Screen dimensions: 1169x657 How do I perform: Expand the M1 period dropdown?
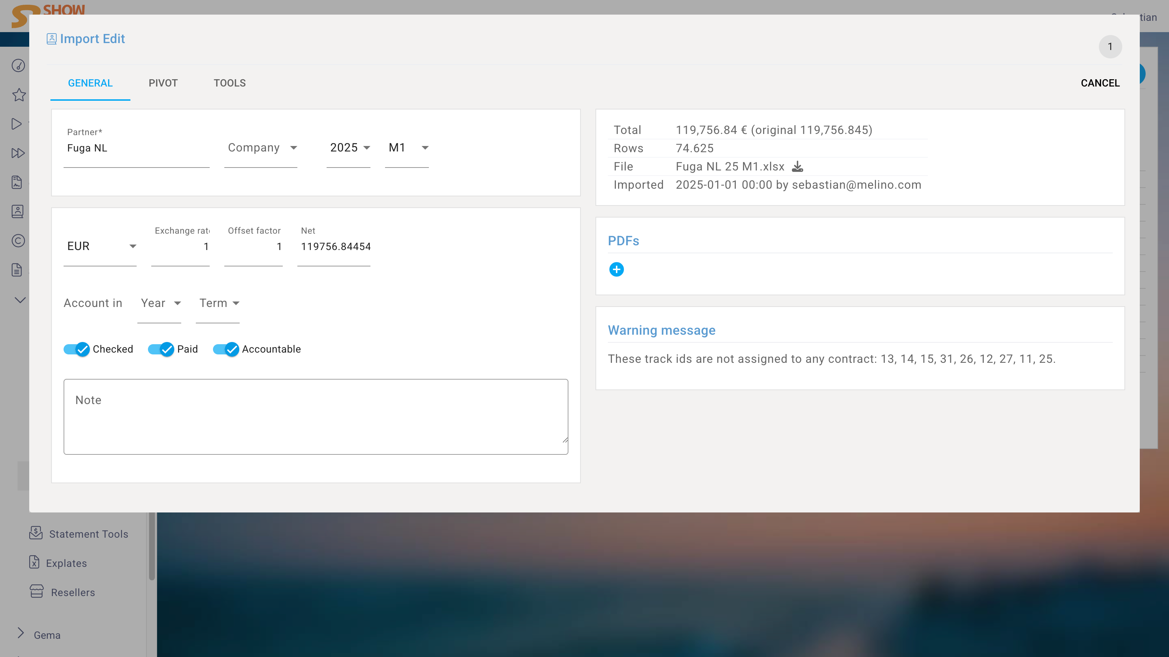click(407, 148)
